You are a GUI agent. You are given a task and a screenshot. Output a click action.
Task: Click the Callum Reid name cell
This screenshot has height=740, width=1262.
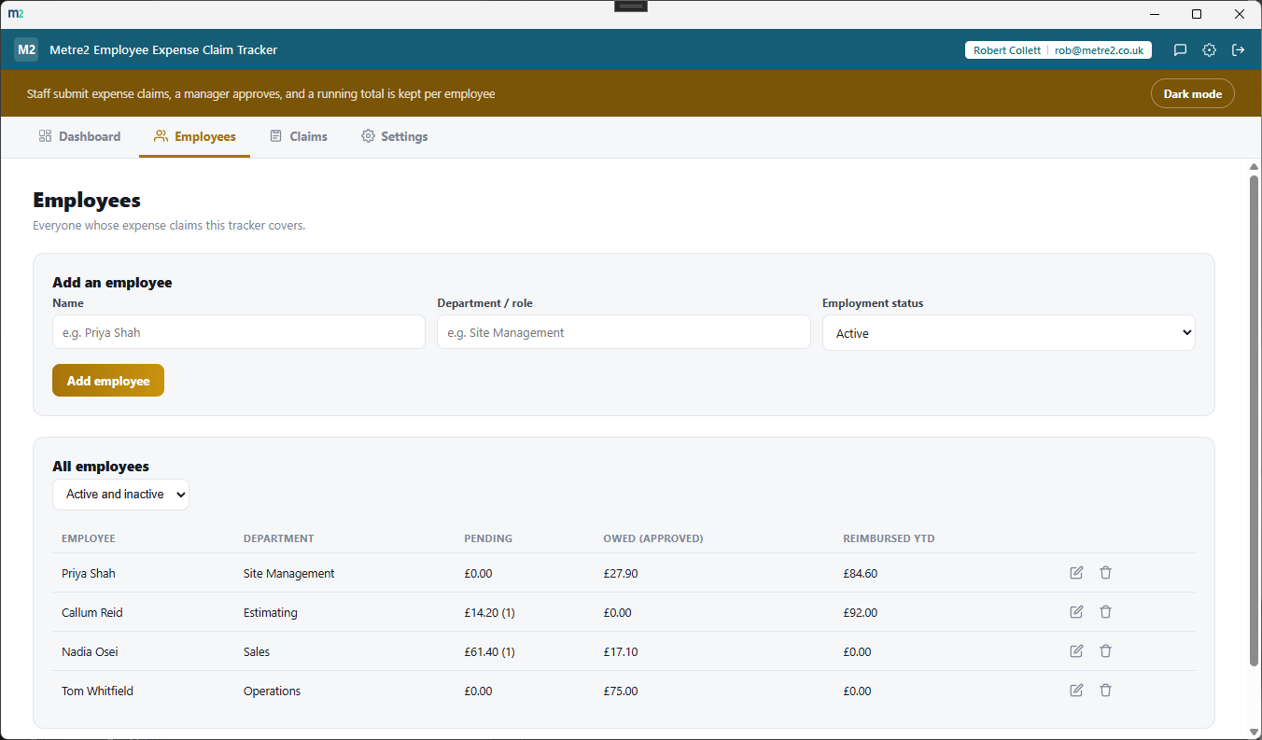click(x=92, y=613)
